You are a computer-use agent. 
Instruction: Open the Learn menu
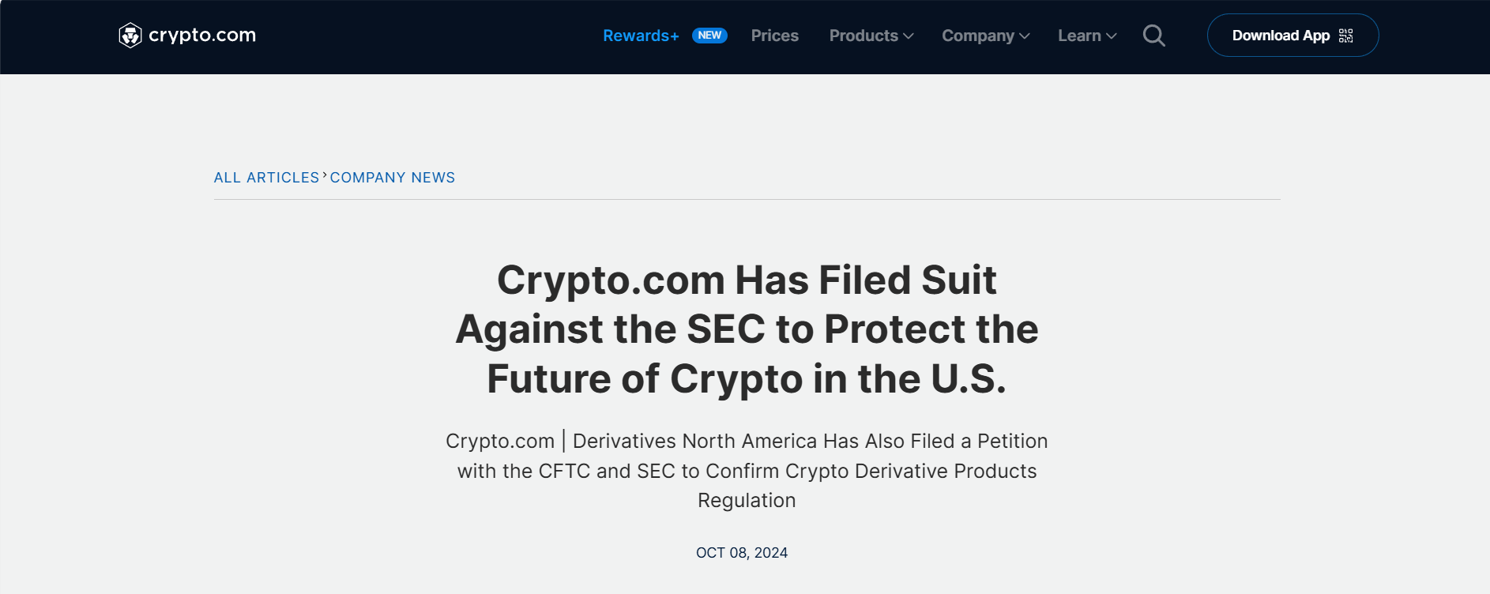[x=1079, y=36]
